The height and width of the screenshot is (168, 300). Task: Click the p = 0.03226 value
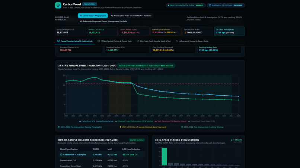click(x=236, y=140)
